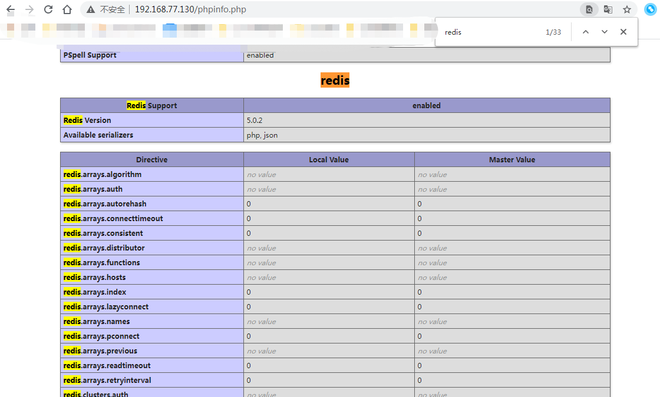The width and height of the screenshot is (660, 397).
Task: Click local 'no value' for redis.arrays.hosts
Action: coord(262,277)
